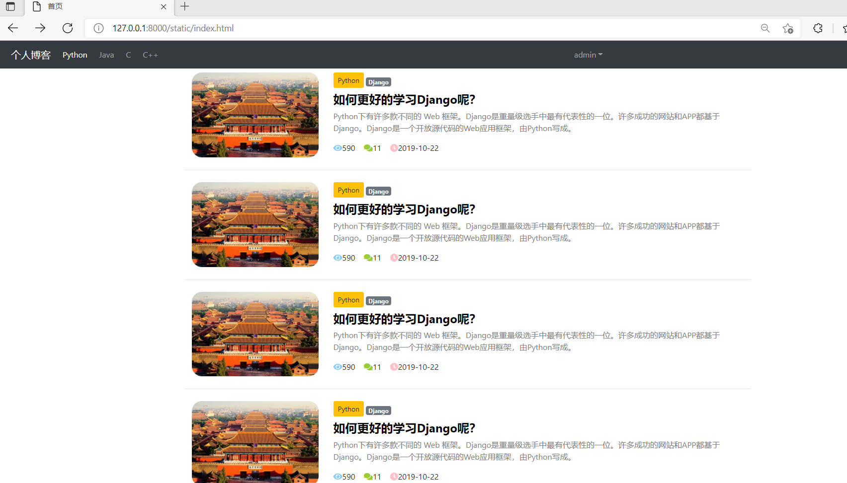Click the clock date icon on second article
This screenshot has width=847, height=483.
[x=394, y=258]
